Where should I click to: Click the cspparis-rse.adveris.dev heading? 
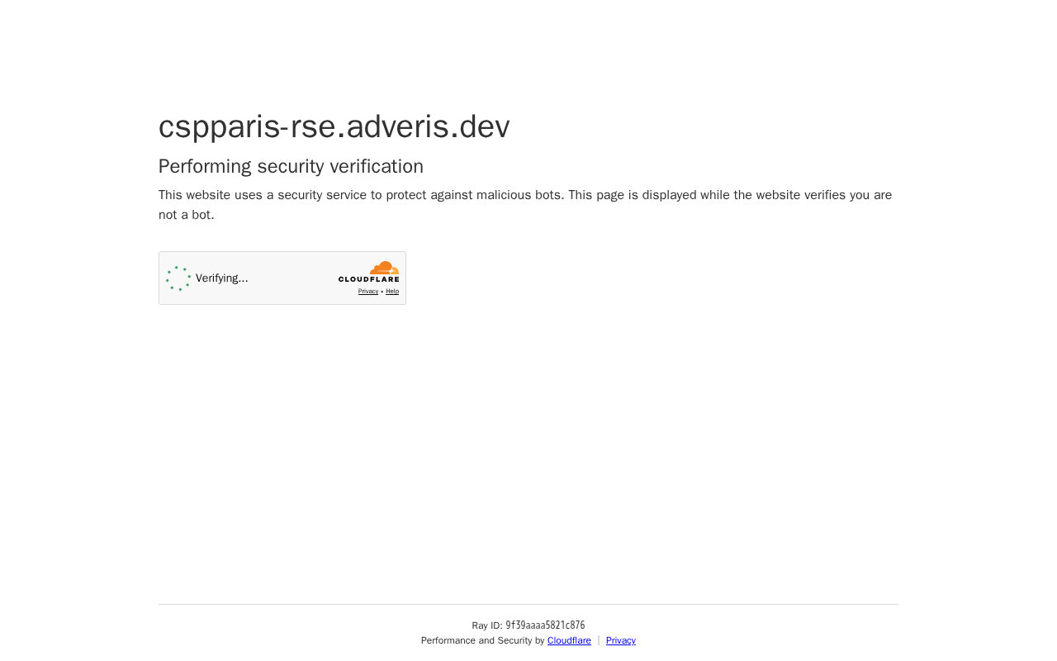pos(334,126)
